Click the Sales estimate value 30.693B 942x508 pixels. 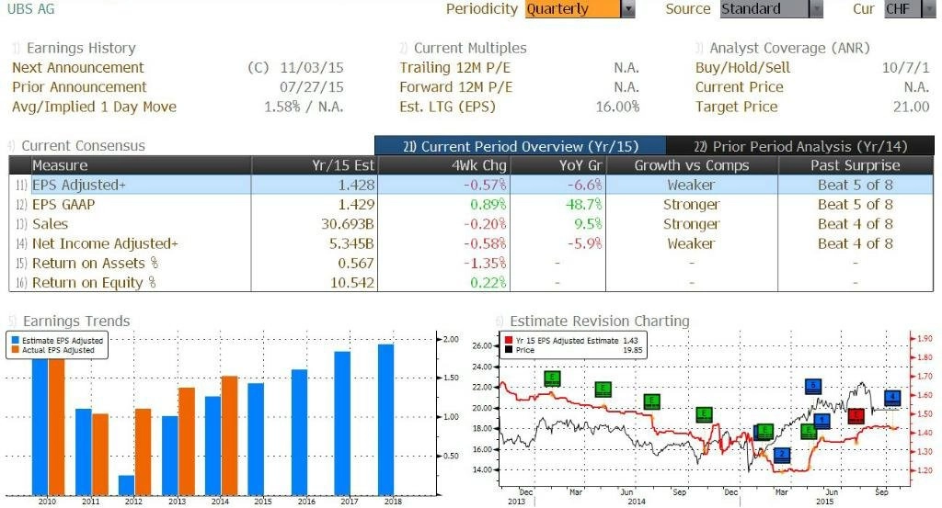pyautogui.click(x=347, y=224)
